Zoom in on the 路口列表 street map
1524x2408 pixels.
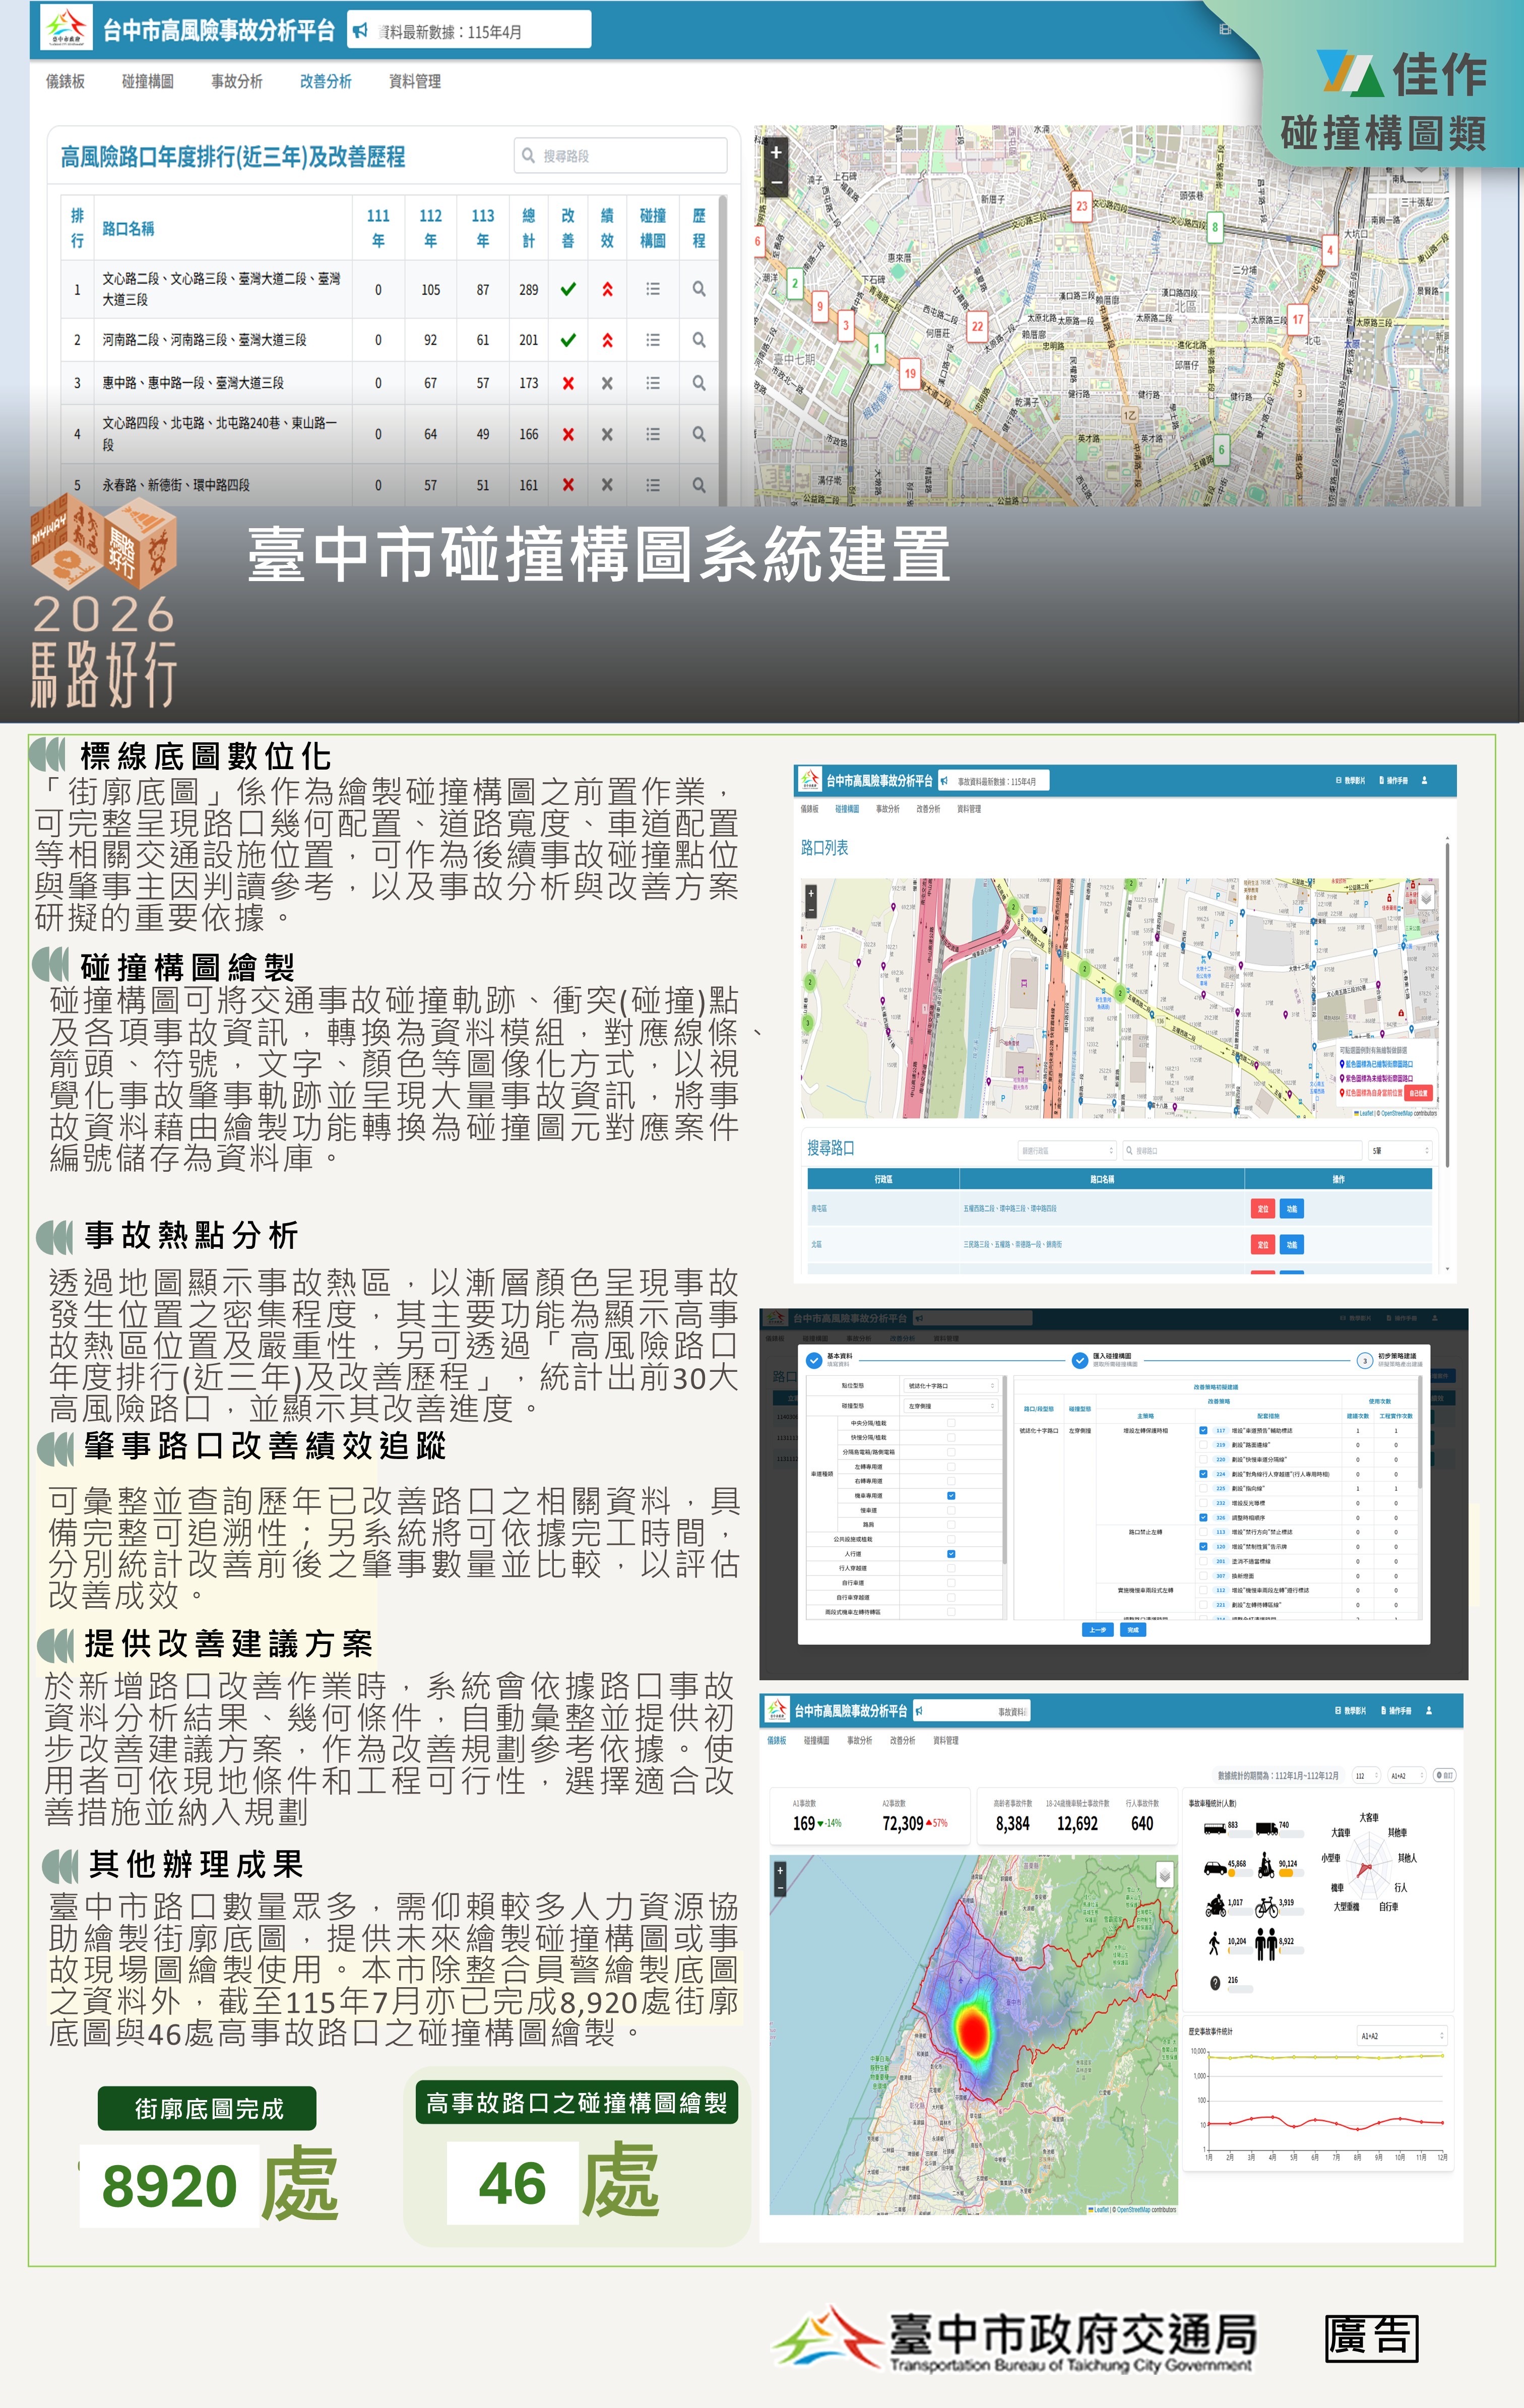[x=811, y=892]
